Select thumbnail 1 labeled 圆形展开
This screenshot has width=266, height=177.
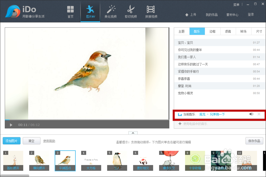coord(13,161)
